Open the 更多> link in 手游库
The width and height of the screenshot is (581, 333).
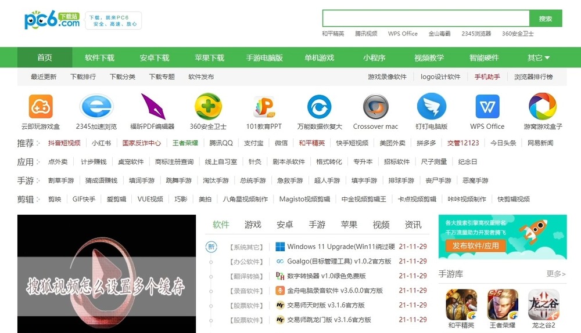click(556, 274)
